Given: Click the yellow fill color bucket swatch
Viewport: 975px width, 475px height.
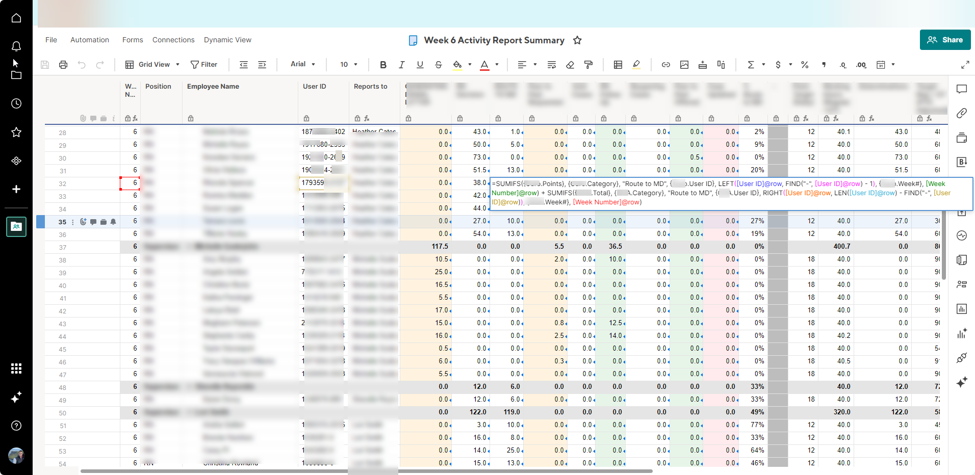Looking at the screenshot, I should coord(457,65).
